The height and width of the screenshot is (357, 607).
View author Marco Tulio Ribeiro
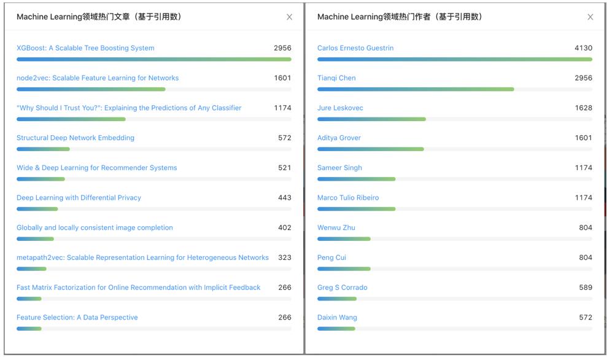348,198
